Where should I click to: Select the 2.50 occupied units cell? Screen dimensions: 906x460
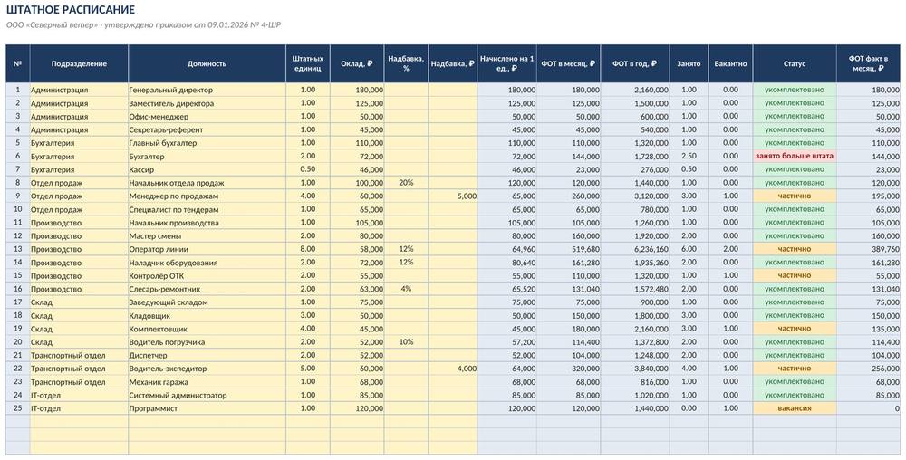coord(689,157)
